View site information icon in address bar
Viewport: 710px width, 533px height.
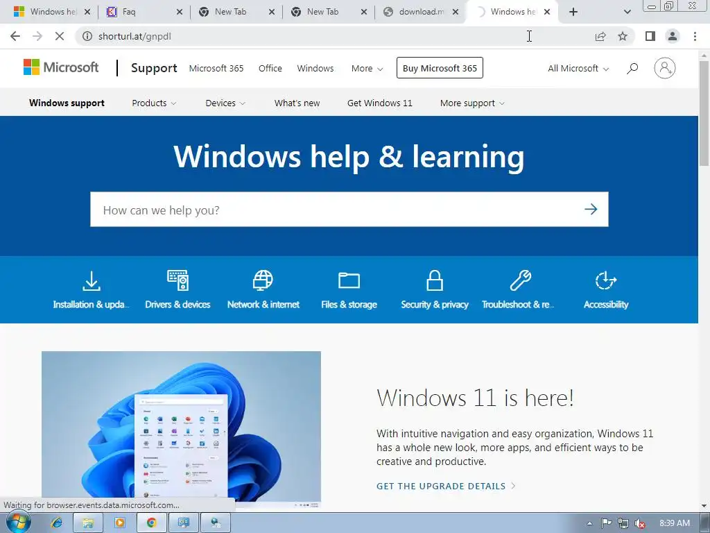coord(87,36)
